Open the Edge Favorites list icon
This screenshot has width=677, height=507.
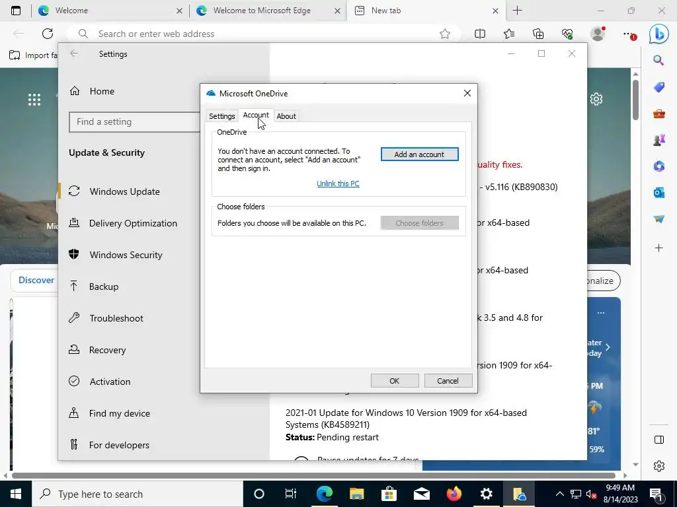click(509, 34)
